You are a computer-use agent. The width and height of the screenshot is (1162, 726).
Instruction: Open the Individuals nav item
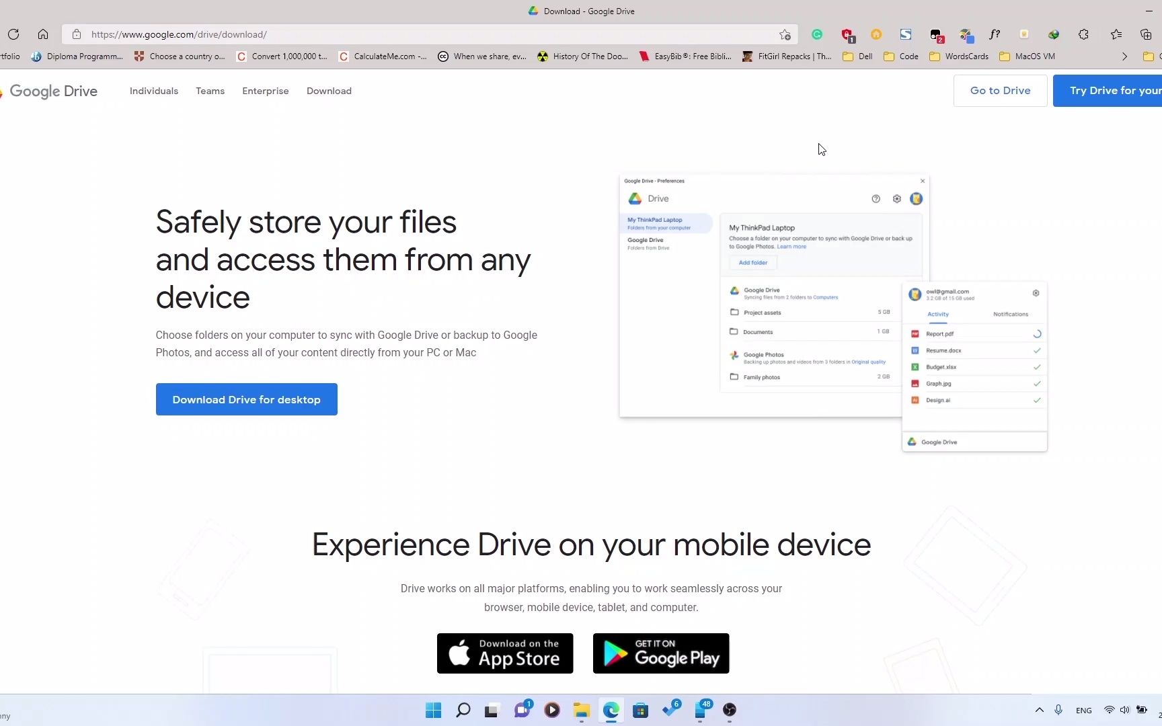click(154, 91)
